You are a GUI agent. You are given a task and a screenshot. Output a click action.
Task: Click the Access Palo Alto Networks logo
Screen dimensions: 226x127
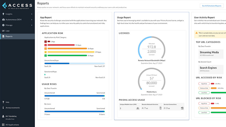coord(17,6)
